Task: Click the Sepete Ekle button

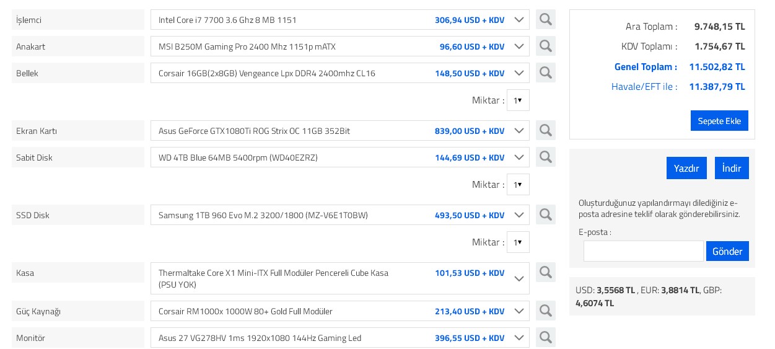Action: 719,121
